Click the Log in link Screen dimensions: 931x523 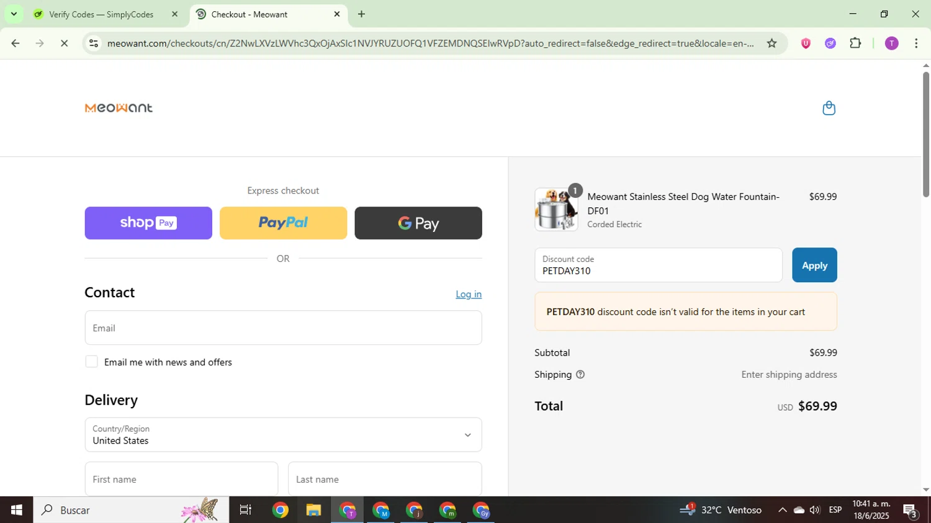[469, 294]
